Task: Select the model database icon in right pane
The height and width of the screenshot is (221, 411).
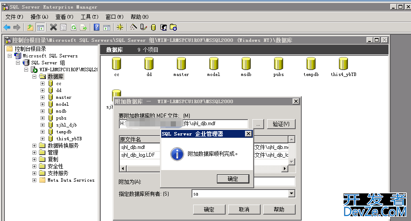Action: [213, 63]
